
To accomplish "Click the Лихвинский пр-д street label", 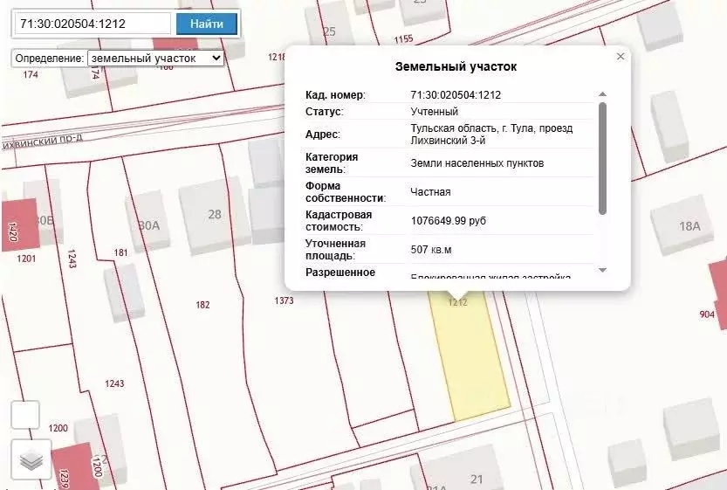I will coord(42,141).
